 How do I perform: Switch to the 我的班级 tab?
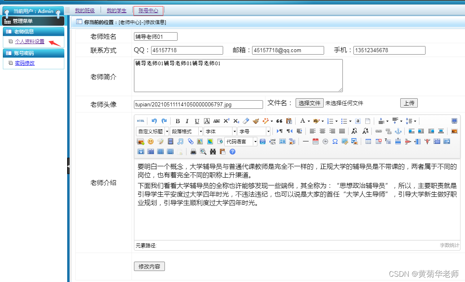pyautogui.click(x=84, y=10)
